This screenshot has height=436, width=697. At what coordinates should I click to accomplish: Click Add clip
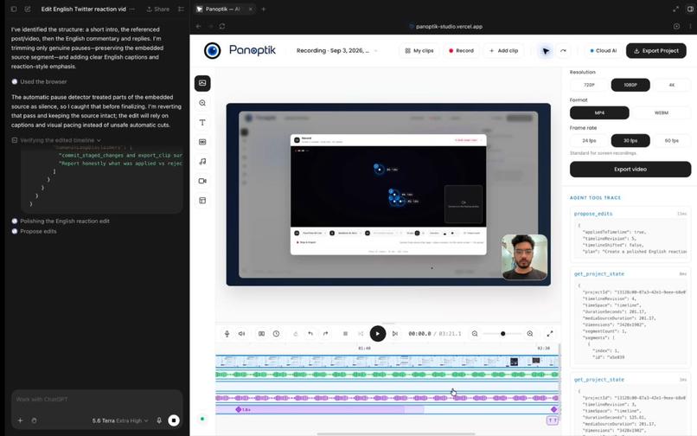point(503,51)
